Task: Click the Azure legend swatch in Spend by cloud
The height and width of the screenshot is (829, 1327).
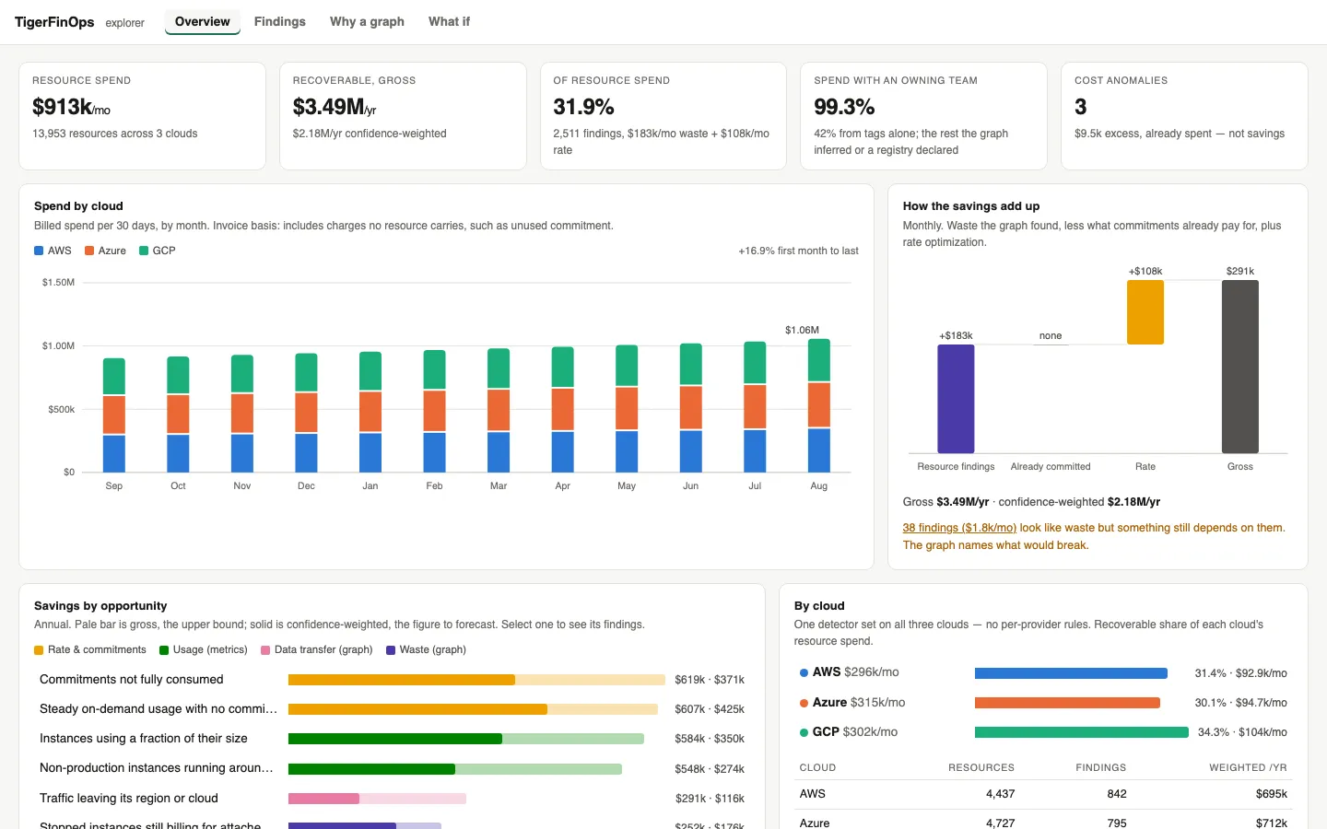Action: pos(89,251)
